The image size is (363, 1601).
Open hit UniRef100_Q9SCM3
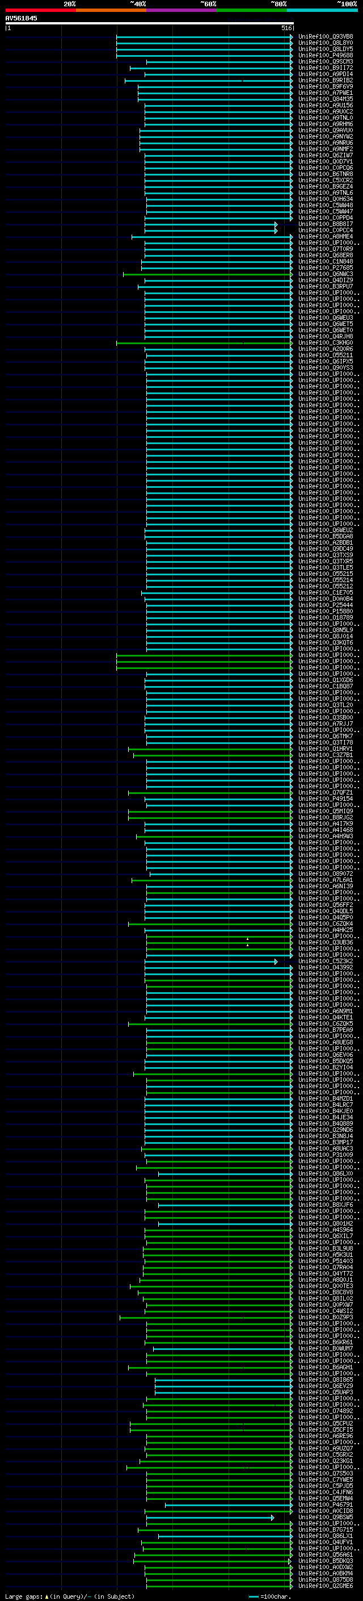[326, 61]
